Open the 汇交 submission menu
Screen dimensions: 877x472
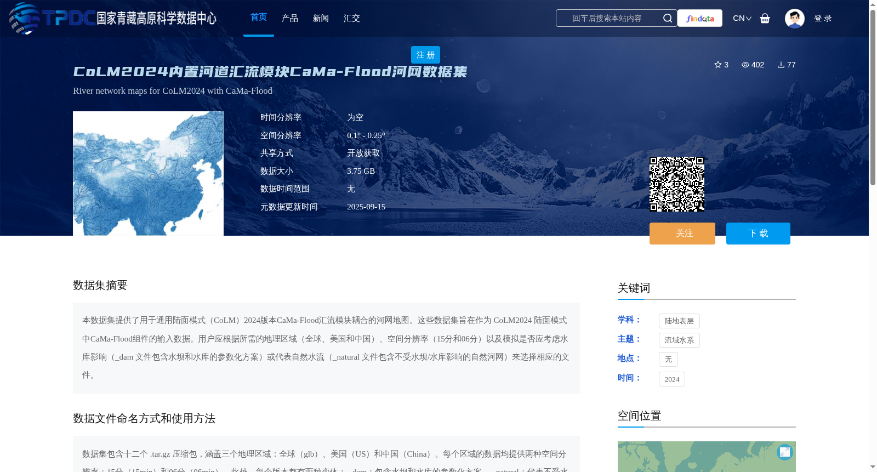click(x=352, y=18)
